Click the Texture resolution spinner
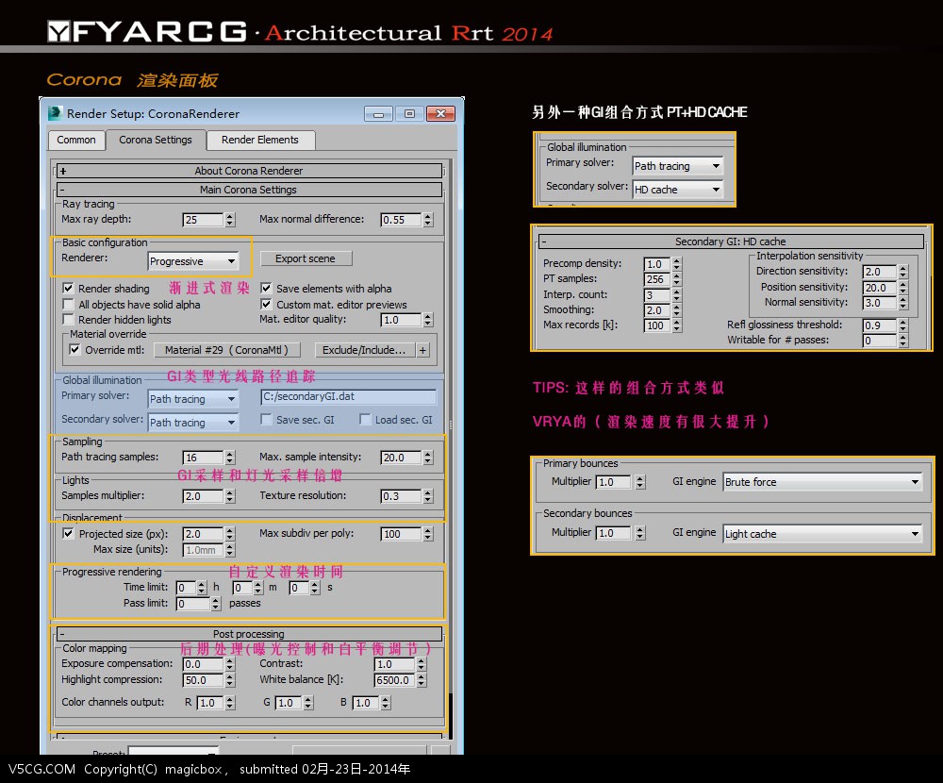The image size is (943, 783). click(427, 496)
